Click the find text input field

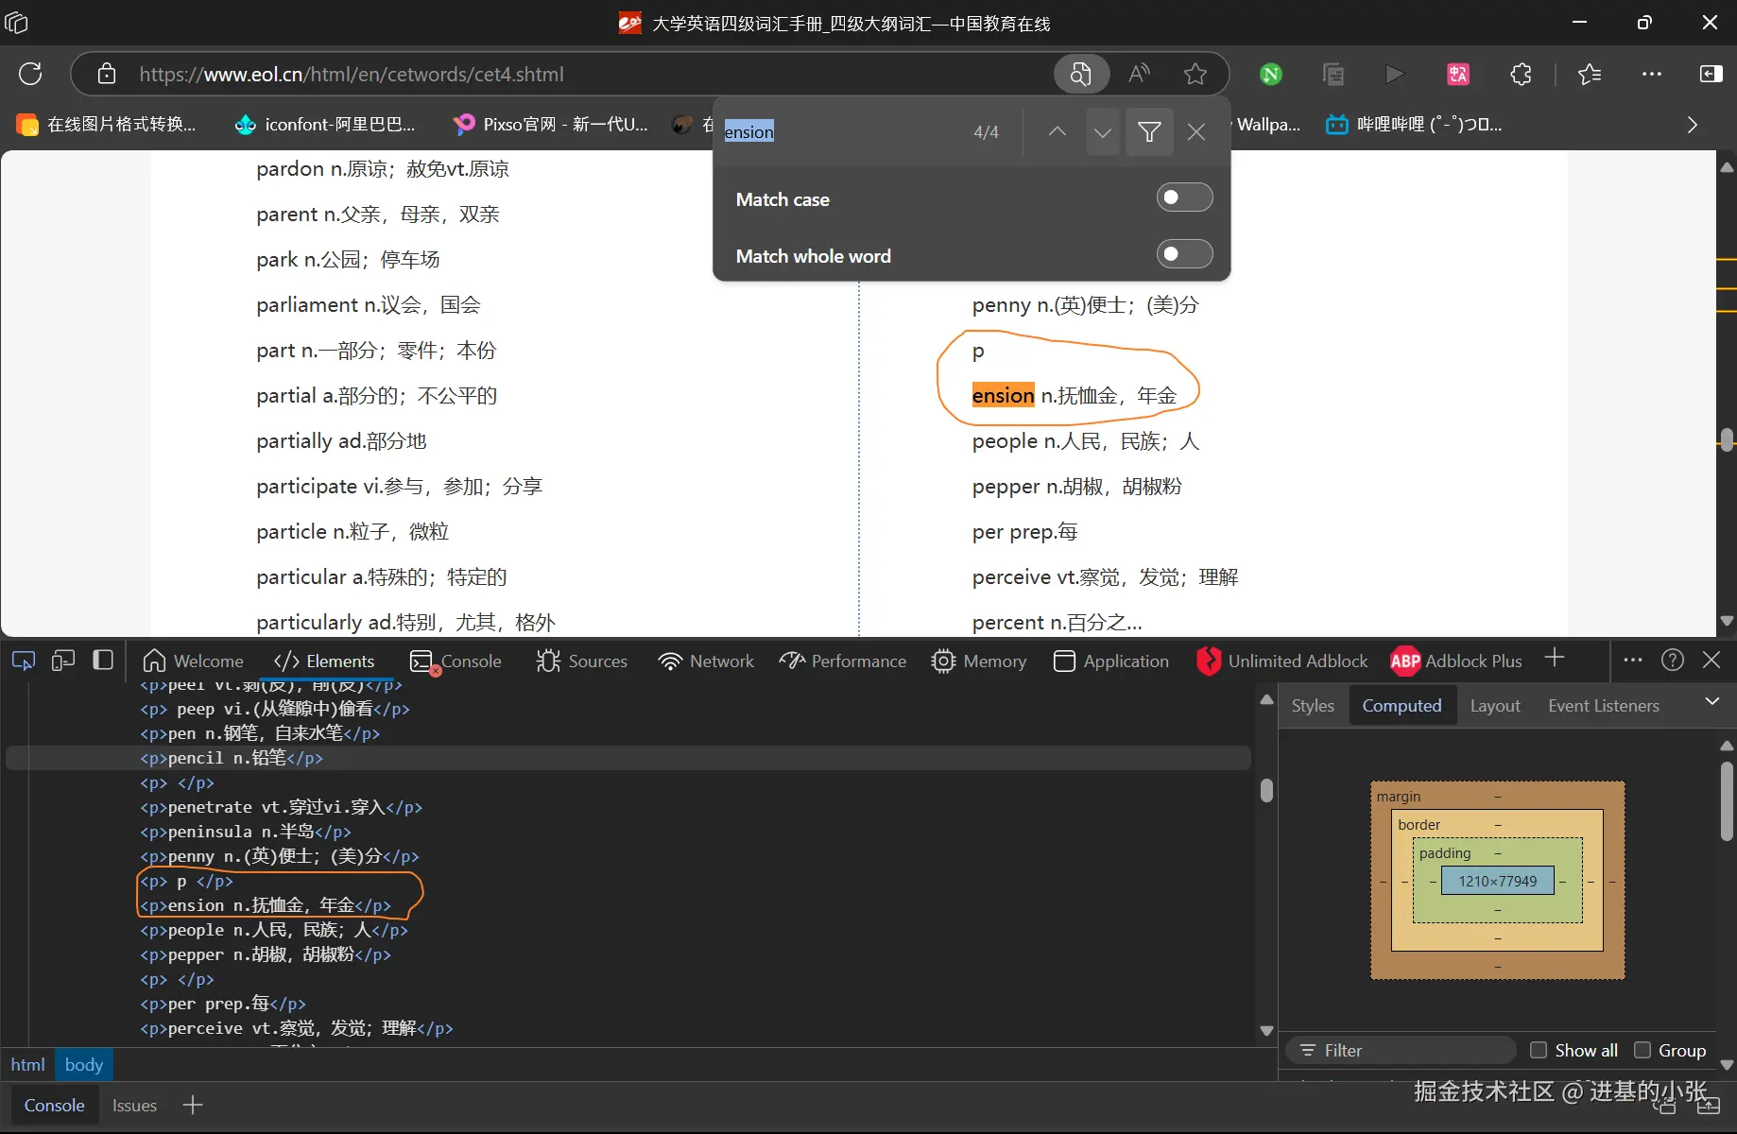(x=841, y=131)
